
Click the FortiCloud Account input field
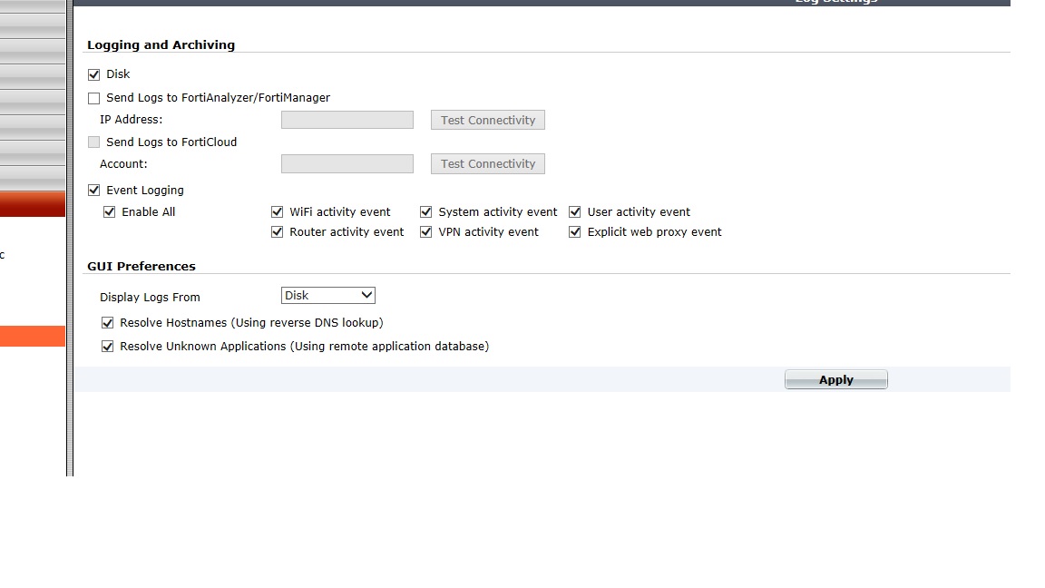coord(347,164)
